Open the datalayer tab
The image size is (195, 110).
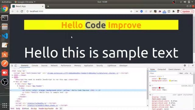click(123, 65)
